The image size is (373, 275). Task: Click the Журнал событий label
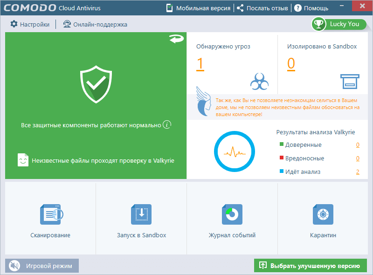coord(232,235)
